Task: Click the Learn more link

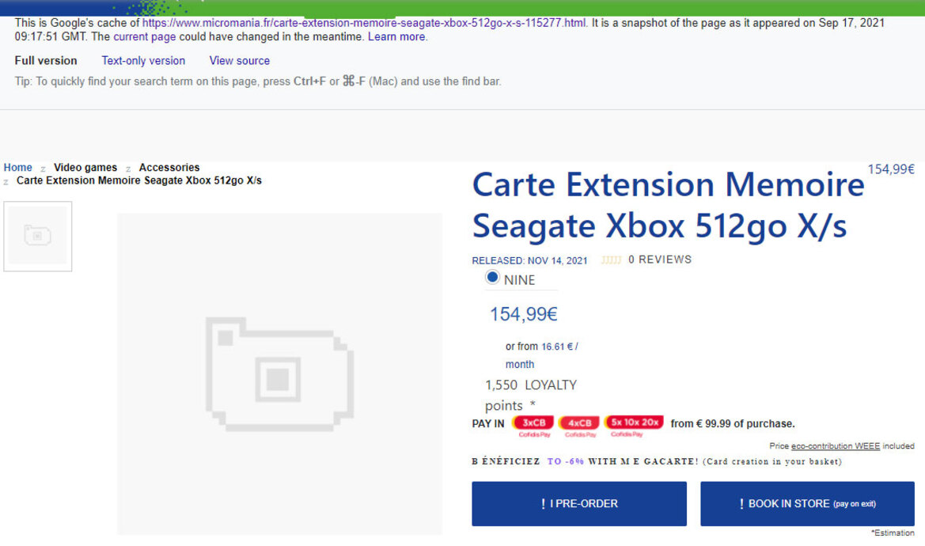Action: pos(396,36)
